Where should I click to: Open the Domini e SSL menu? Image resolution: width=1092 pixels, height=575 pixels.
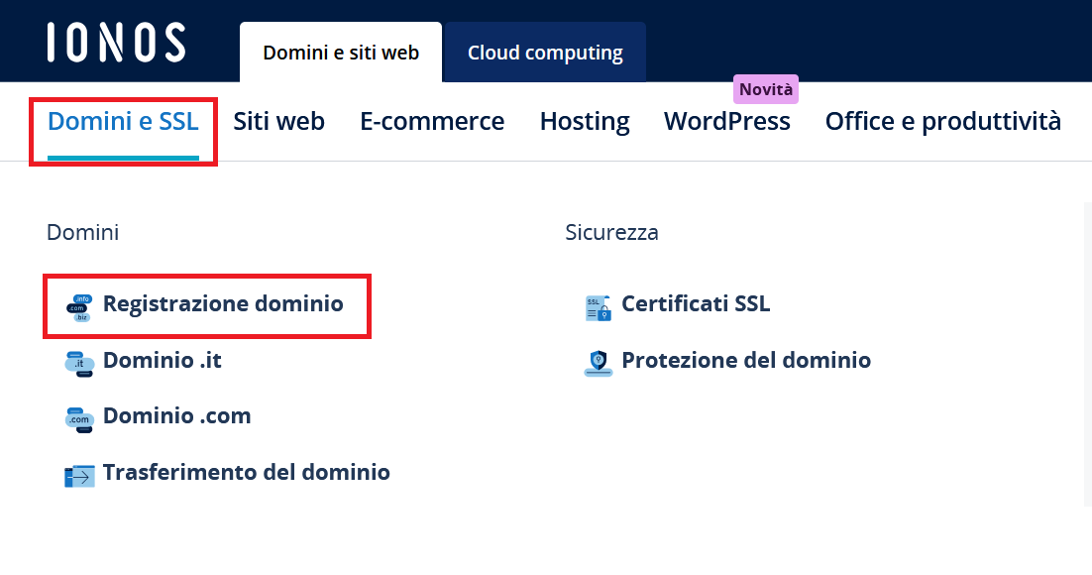(x=123, y=122)
